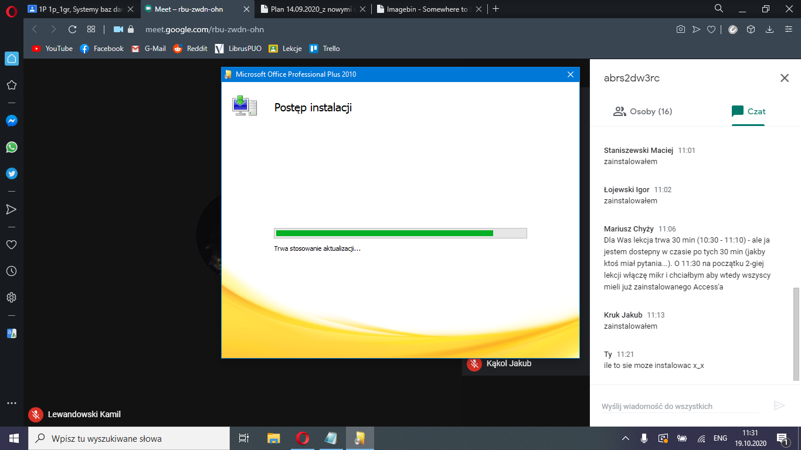Viewport: 801px width, 450px height.
Task: Click the muted mic icon for Kąkol Jakub
Action: coord(474,364)
